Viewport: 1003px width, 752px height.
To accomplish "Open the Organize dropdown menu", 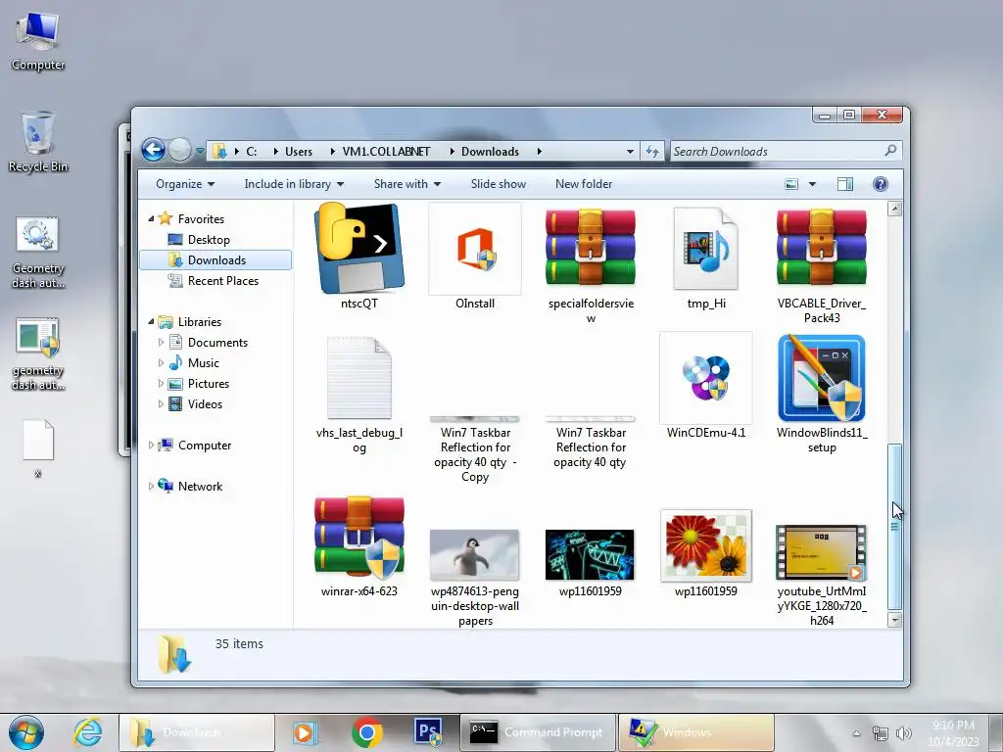I will coord(185,184).
